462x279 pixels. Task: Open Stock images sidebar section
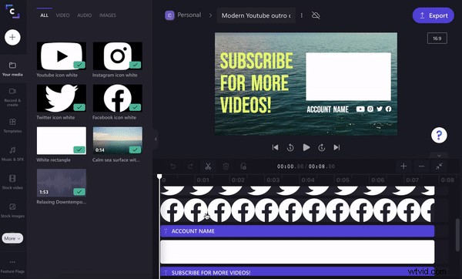pos(12,210)
